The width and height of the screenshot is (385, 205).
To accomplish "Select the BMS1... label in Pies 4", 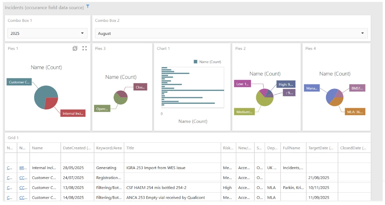I will click(357, 88).
